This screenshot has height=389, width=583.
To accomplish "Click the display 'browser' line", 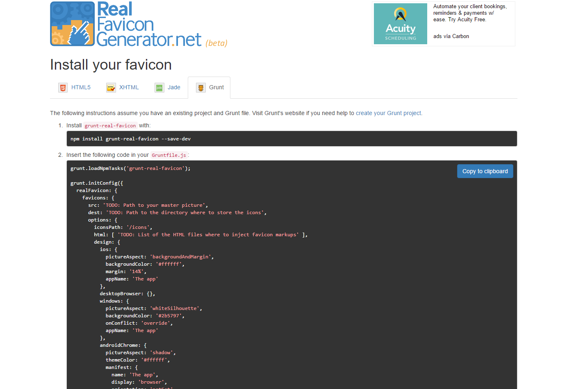I will coord(139,382).
